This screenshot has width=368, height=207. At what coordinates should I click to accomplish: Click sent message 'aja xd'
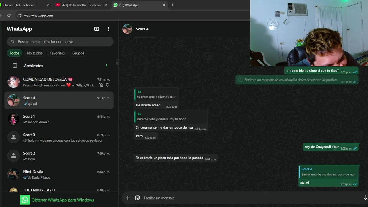(304, 183)
